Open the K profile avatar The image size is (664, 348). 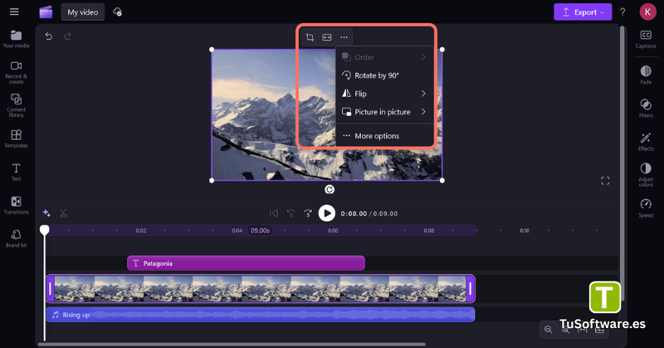pyautogui.click(x=647, y=12)
